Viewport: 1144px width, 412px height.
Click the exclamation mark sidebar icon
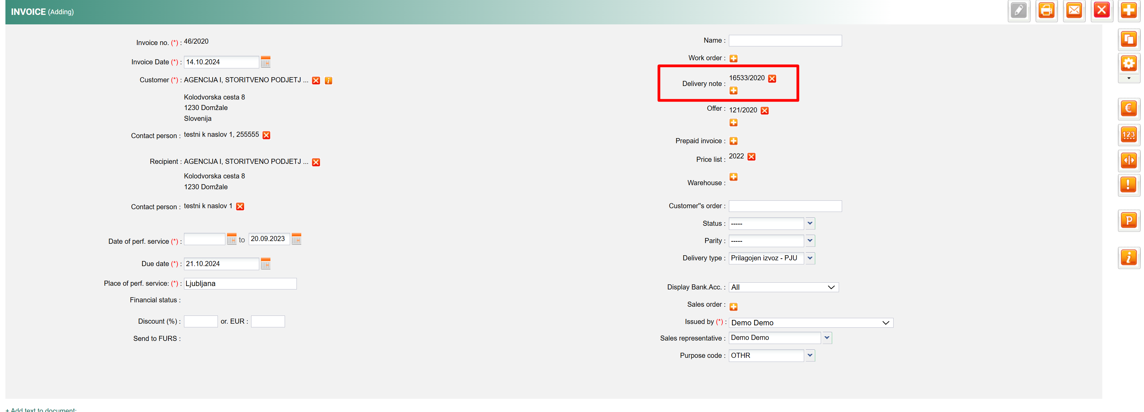click(x=1128, y=185)
